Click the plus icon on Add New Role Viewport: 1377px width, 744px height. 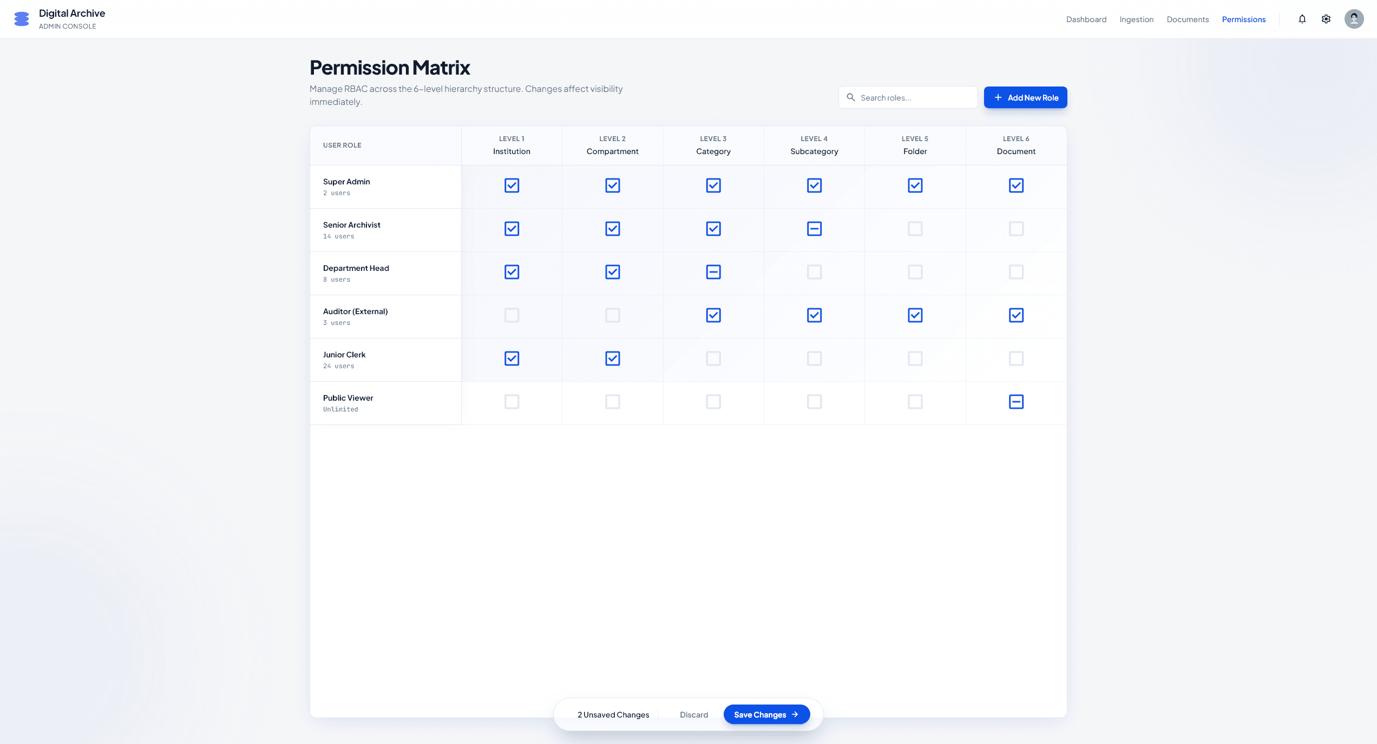point(998,97)
